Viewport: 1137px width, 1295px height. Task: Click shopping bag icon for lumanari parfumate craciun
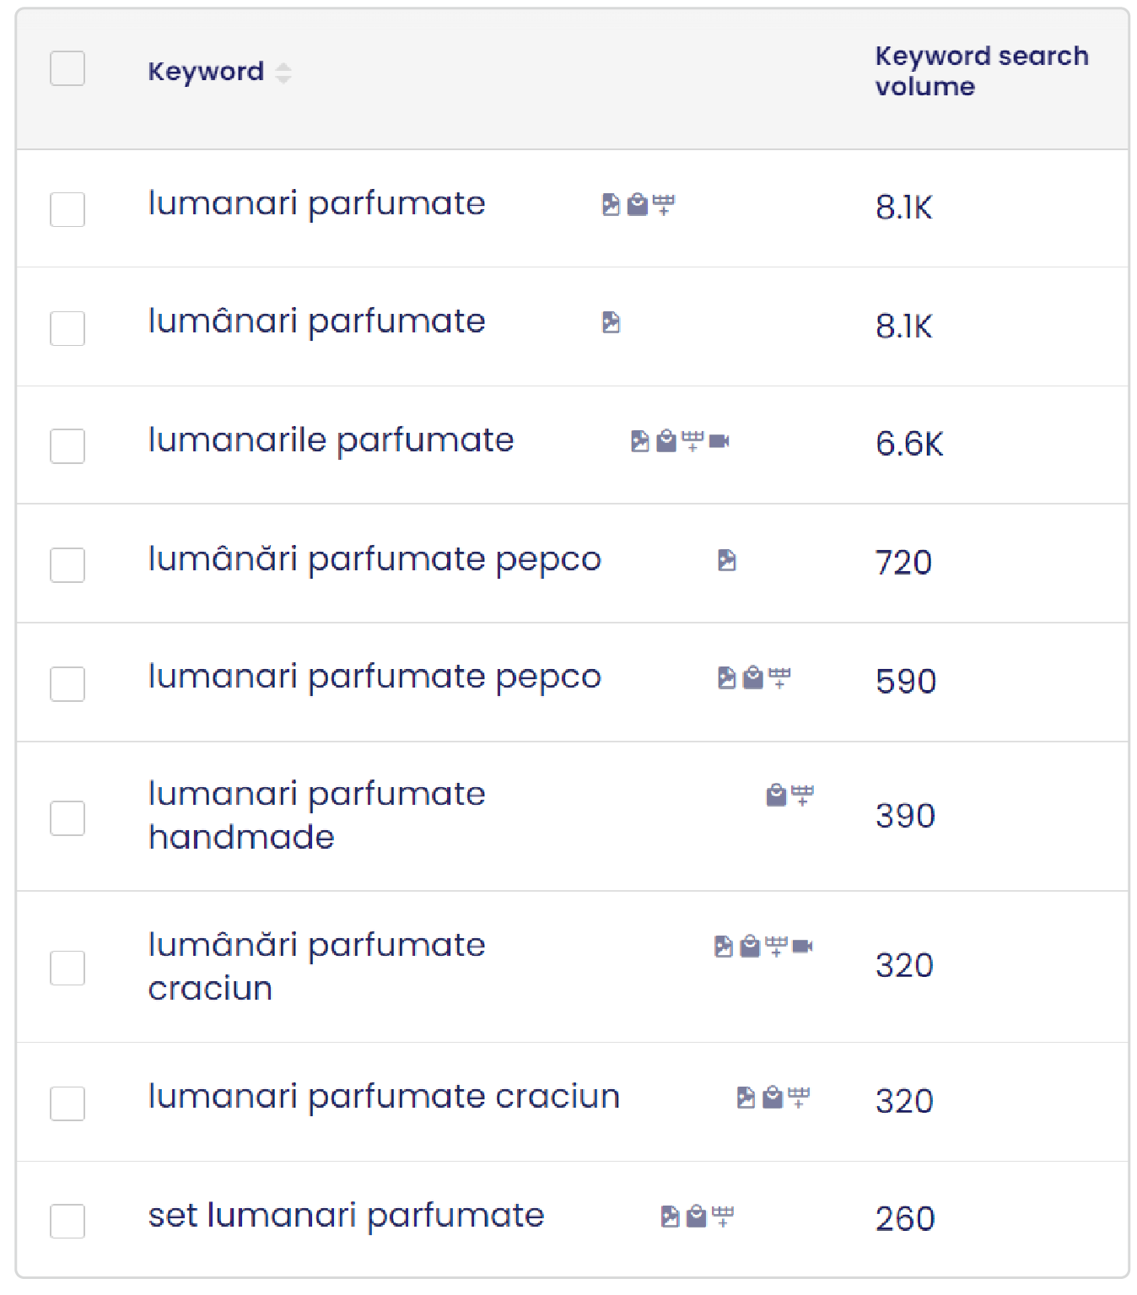[x=773, y=1097]
